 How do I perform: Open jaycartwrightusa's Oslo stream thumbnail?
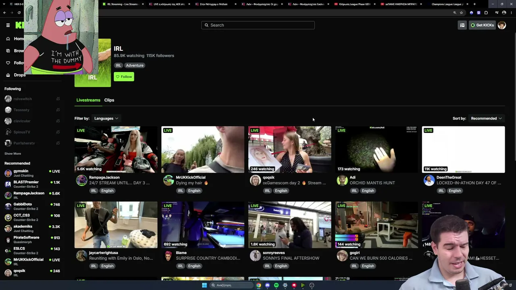click(x=116, y=225)
